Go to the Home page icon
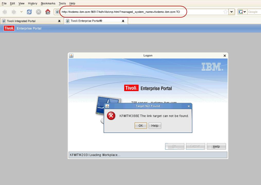 (48, 12)
